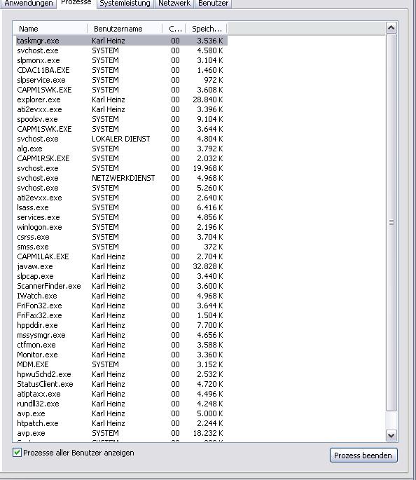Select the javaw.exe process

point(121,266)
